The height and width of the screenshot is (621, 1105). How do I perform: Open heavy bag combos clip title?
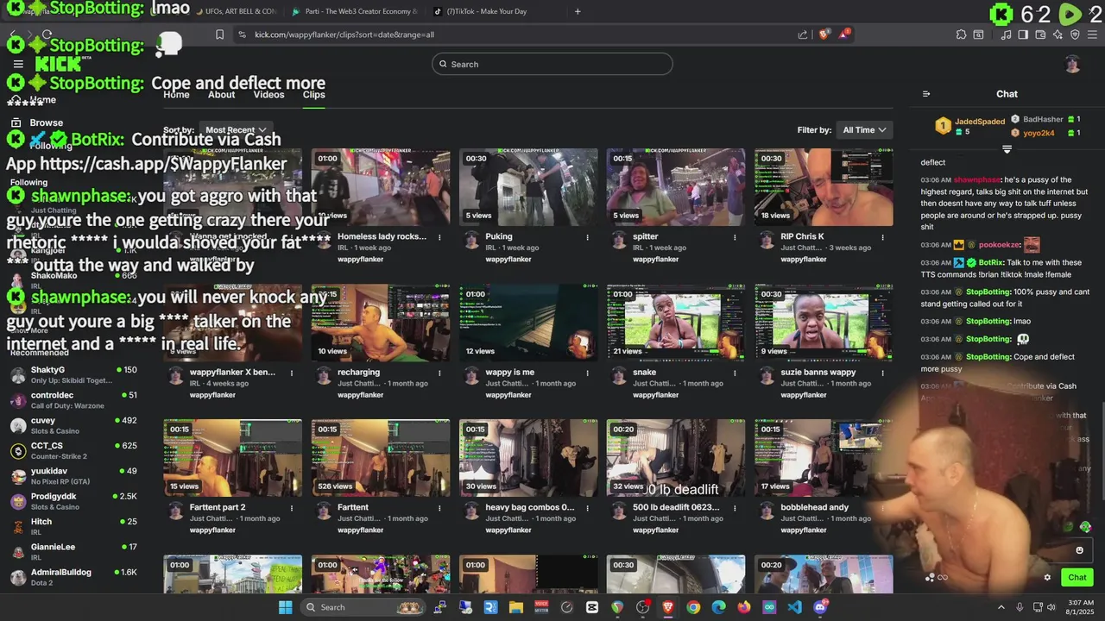[529, 507]
